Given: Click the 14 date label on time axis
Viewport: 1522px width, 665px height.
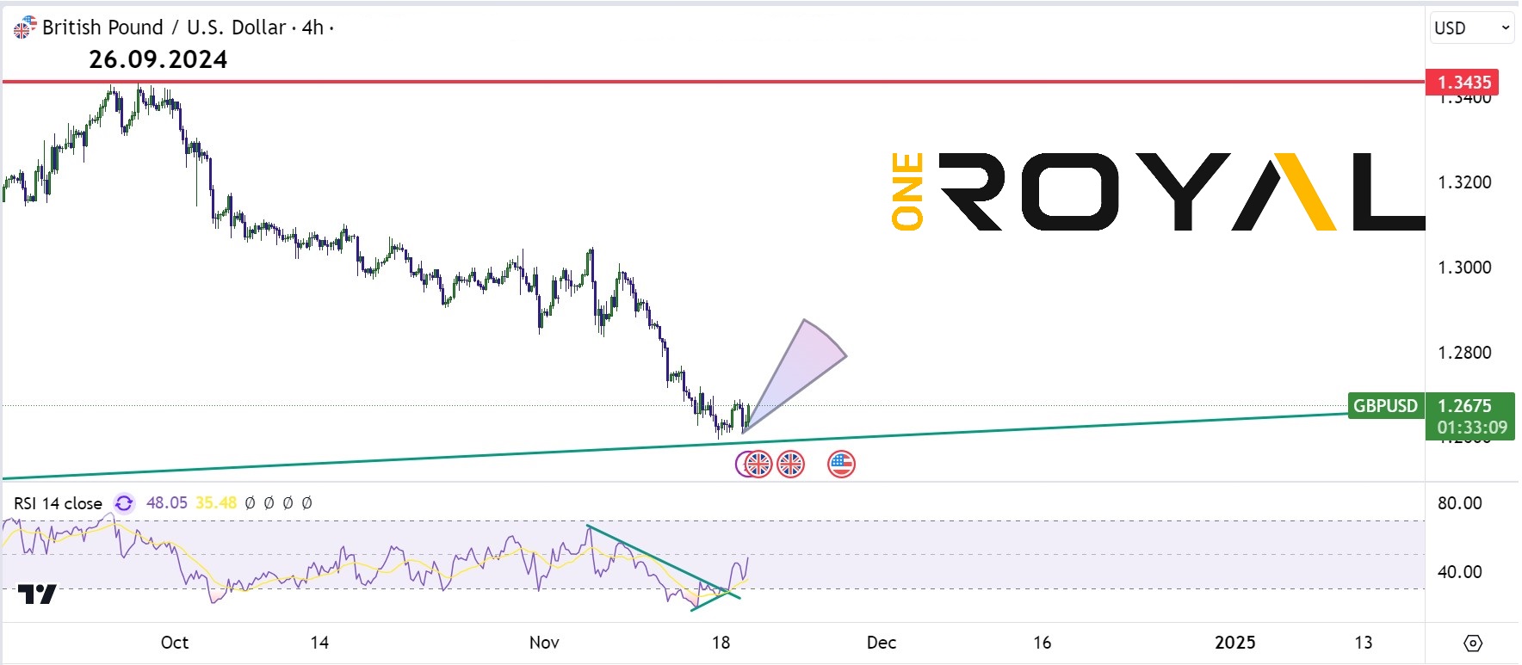Looking at the screenshot, I should pos(319,643).
